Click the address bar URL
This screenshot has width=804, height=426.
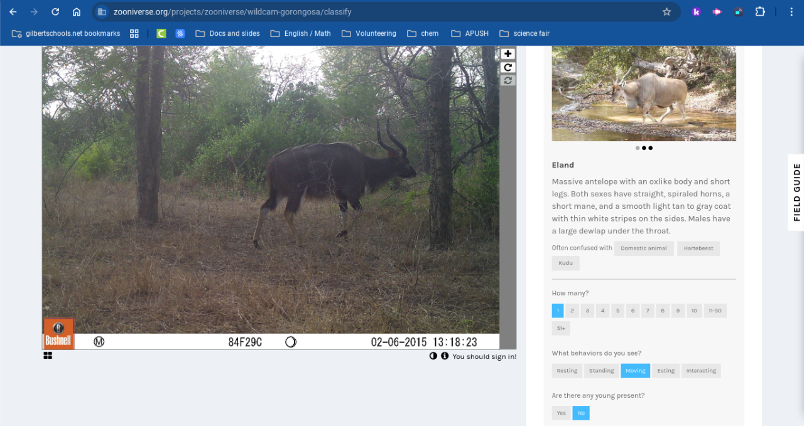tap(232, 12)
